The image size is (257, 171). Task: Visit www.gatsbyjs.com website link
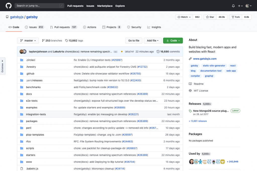point(205,59)
